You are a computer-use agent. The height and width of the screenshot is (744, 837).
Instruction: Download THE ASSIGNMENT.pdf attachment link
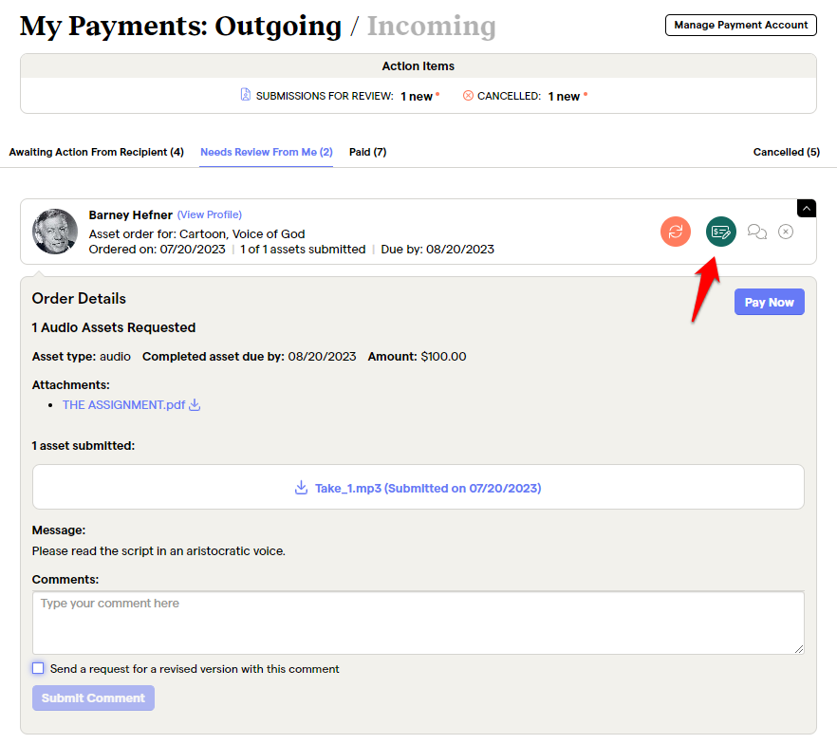point(123,404)
